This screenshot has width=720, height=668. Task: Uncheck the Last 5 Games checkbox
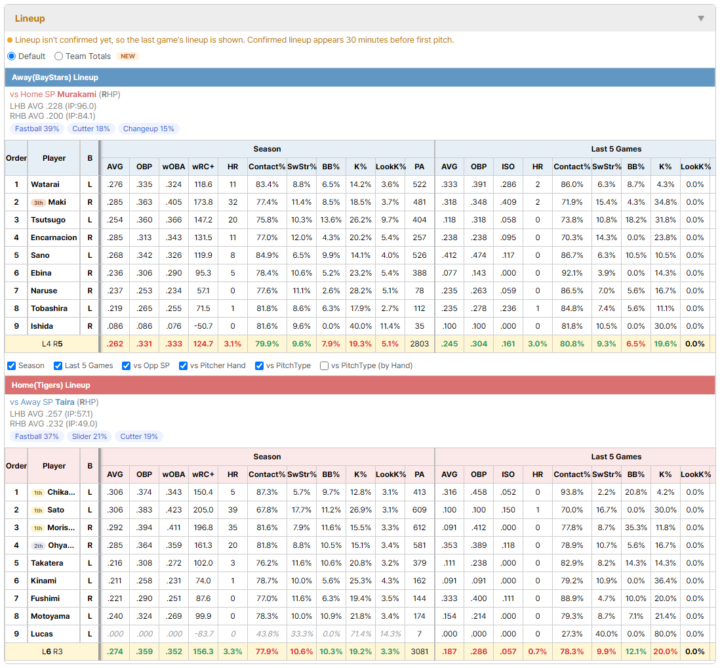coord(58,365)
